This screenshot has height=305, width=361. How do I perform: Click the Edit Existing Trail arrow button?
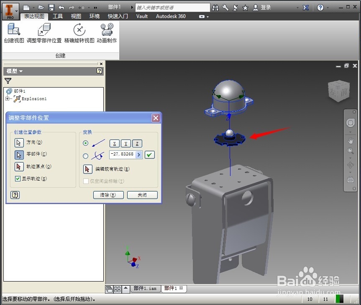click(87, 169)
